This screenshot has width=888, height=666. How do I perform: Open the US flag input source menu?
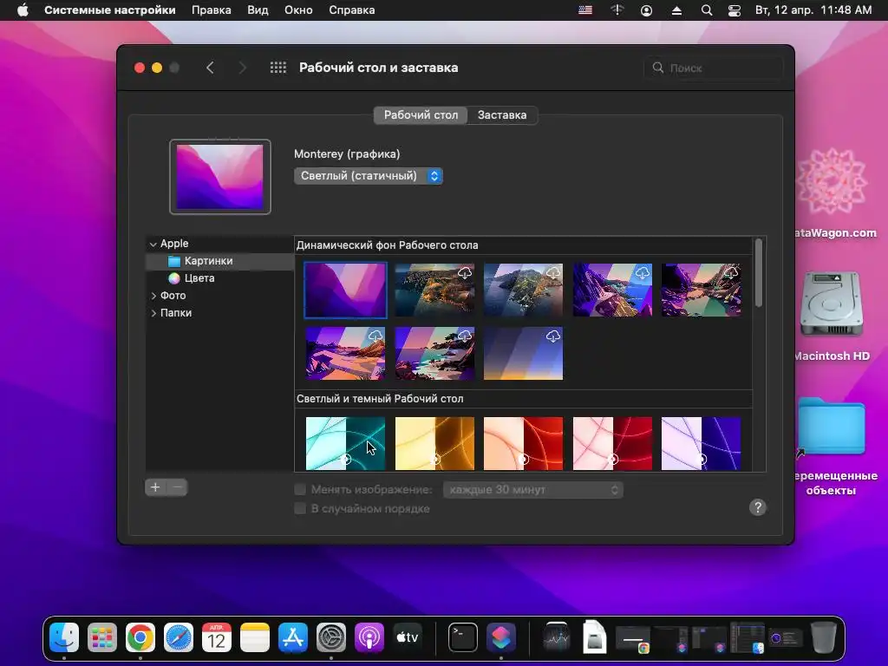(x=585, y=10)
